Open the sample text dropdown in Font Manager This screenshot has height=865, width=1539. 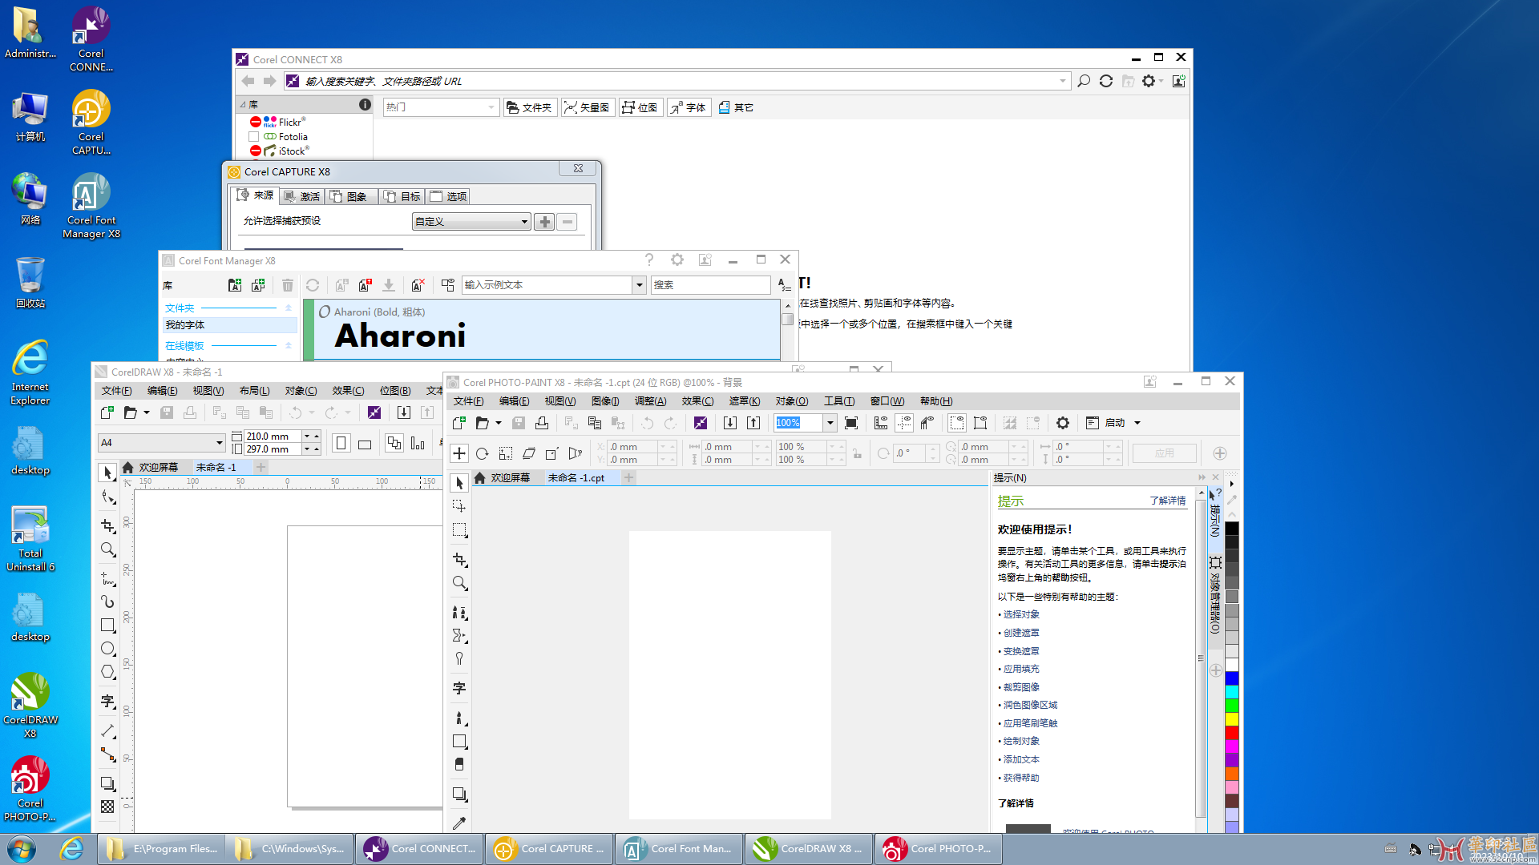pos(639,285)
